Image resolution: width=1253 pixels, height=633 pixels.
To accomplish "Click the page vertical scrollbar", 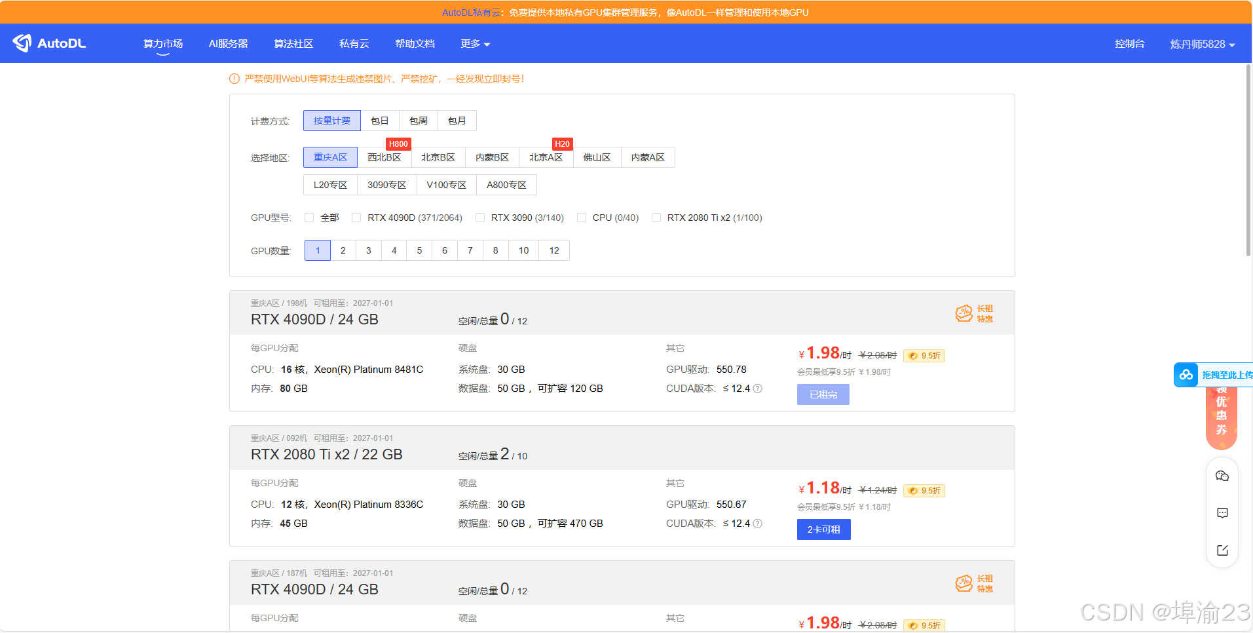I will tap(1248, 160).
